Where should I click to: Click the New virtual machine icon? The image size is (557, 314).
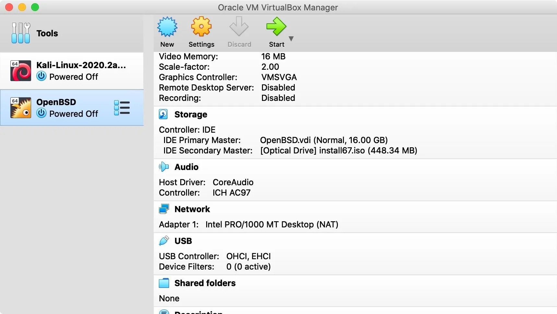[x=167, y=27]
